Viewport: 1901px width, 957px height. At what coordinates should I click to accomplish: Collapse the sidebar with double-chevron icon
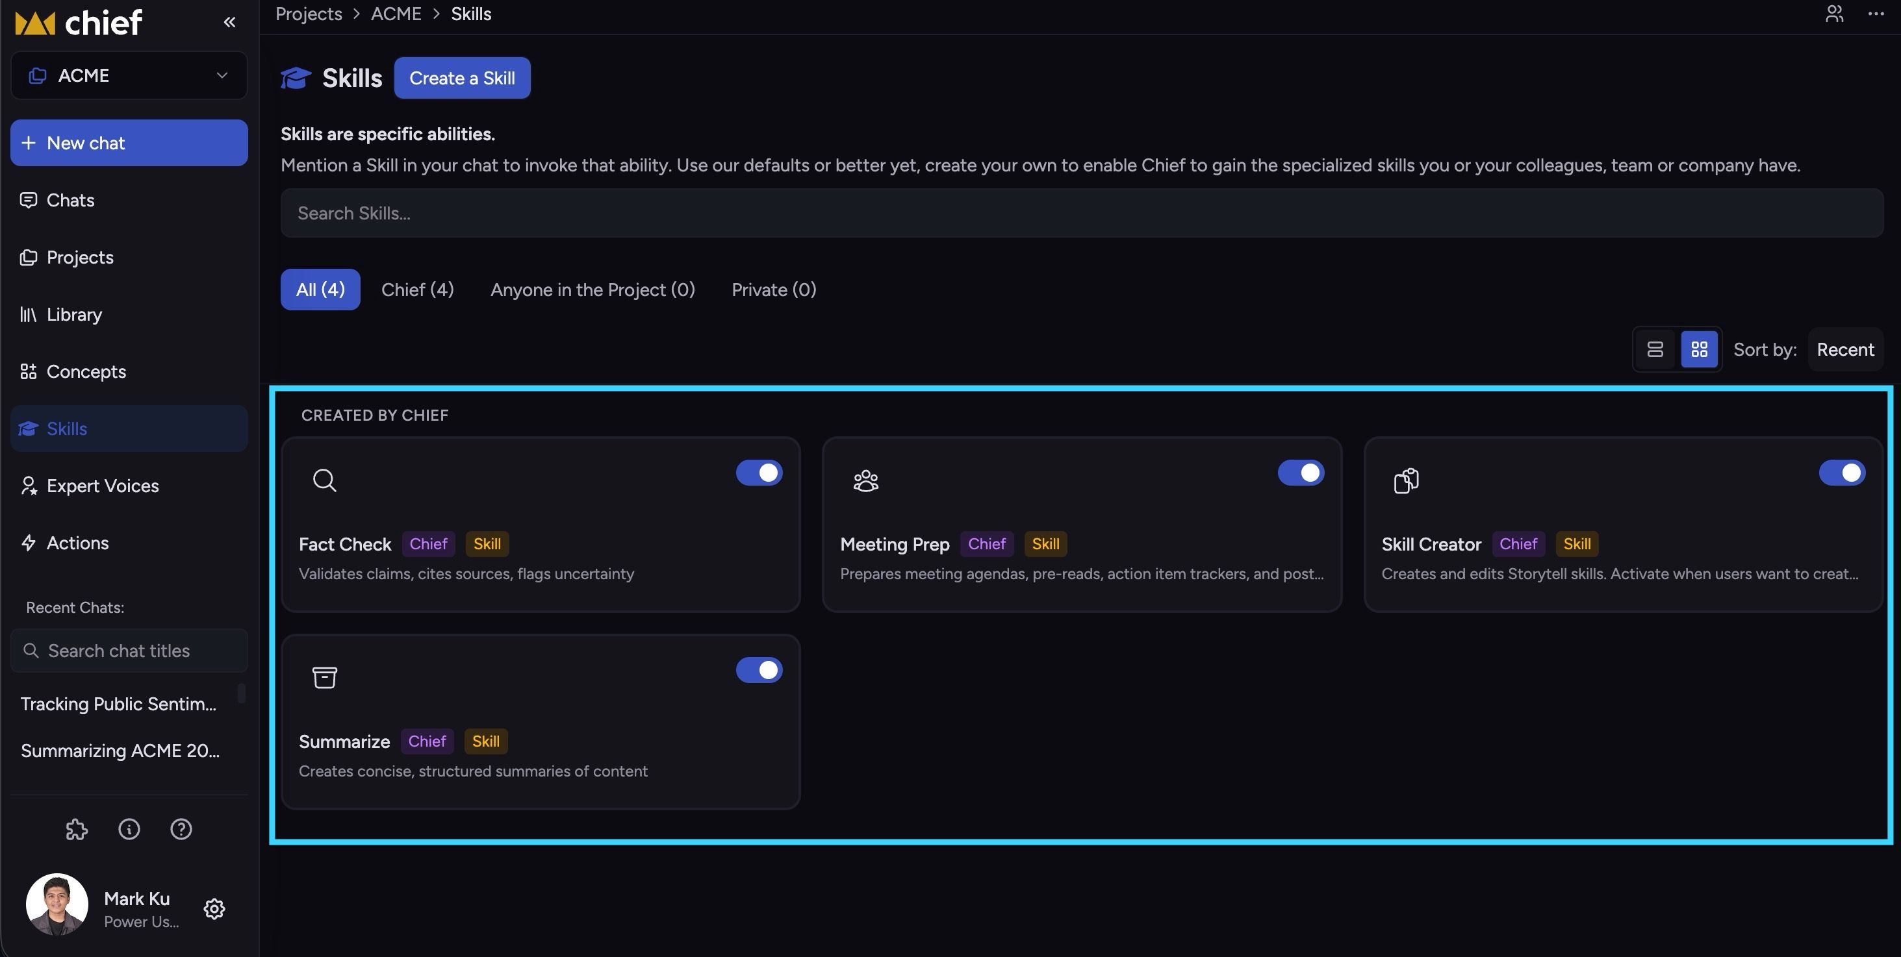(x=229, y=22)
